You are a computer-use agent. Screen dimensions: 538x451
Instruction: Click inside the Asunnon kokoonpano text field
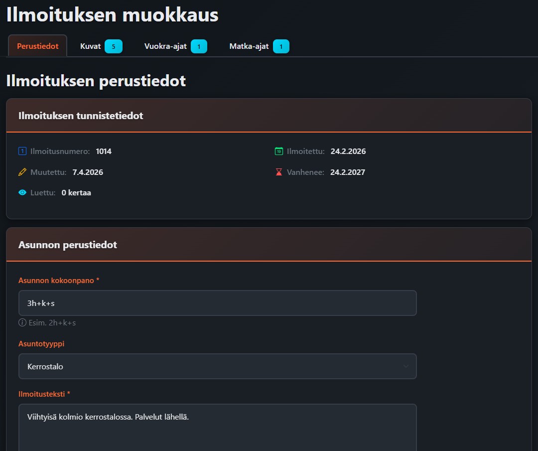(218, 302)
